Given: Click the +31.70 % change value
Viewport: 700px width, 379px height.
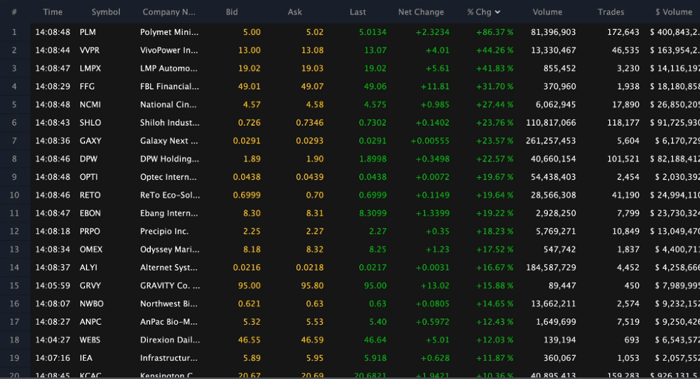Looking at the screenshot, I should tap(495, 86).
